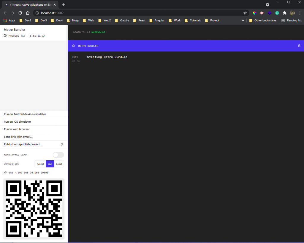
Task: Select the react-native-xylophone browser tab
Action: pos(30,5)
